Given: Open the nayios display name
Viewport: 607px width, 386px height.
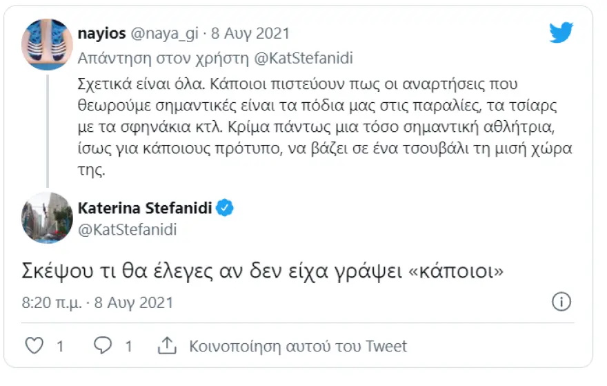Looking at the screenshot, I should (102, 34).
